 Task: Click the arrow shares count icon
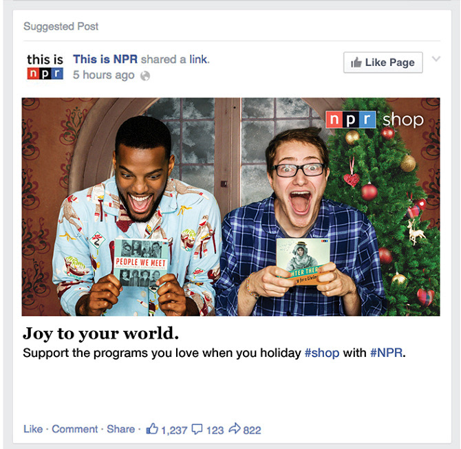point(235,428)
